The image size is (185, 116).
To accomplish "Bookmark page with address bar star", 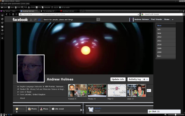I will coord(138,14).
